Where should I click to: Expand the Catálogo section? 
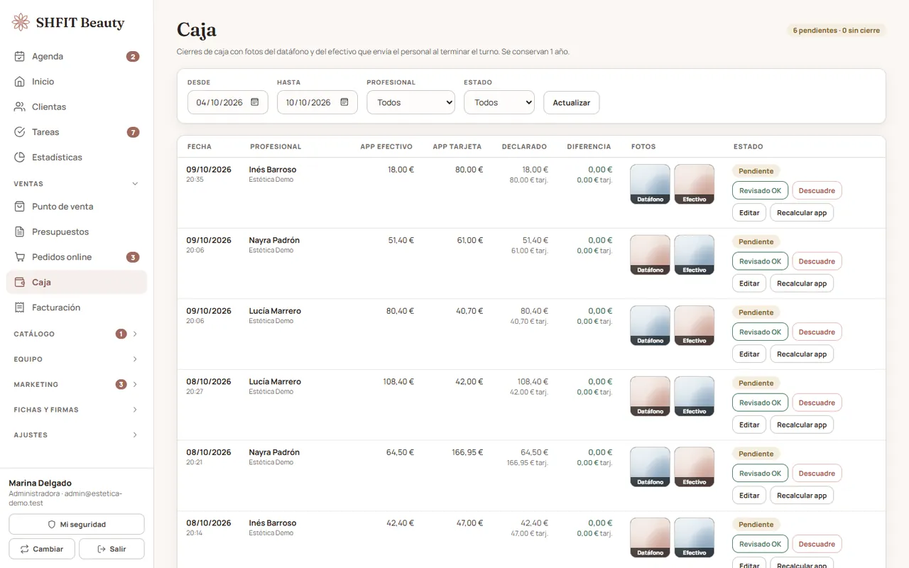(x=77, y=334)
